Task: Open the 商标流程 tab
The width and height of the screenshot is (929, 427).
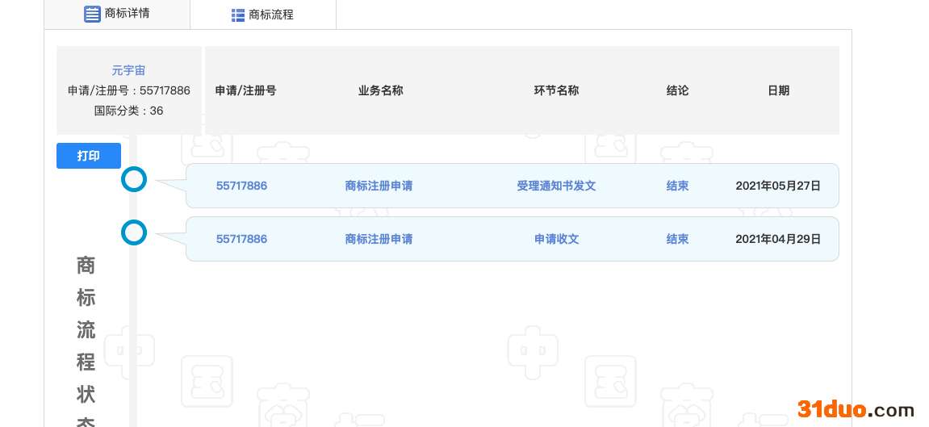Action: click(262, 15)
